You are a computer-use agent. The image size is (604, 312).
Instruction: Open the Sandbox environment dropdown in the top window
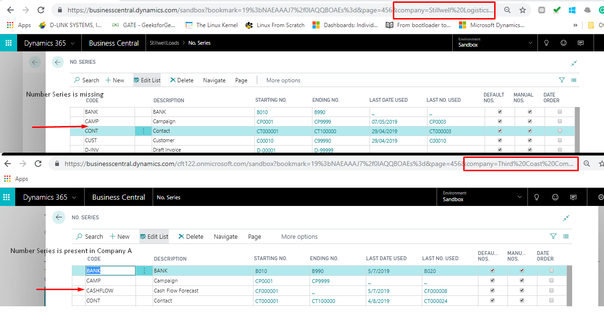coord(495,43)
